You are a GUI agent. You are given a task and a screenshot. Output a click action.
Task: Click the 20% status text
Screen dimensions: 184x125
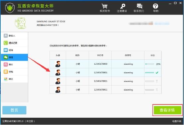coord(158,64)
